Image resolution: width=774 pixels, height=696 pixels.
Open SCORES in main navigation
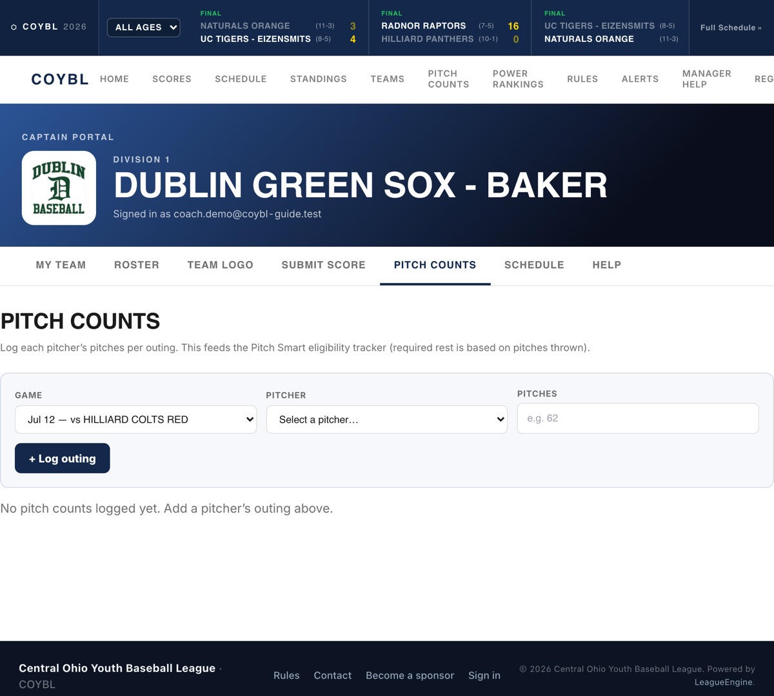[172, 79]
